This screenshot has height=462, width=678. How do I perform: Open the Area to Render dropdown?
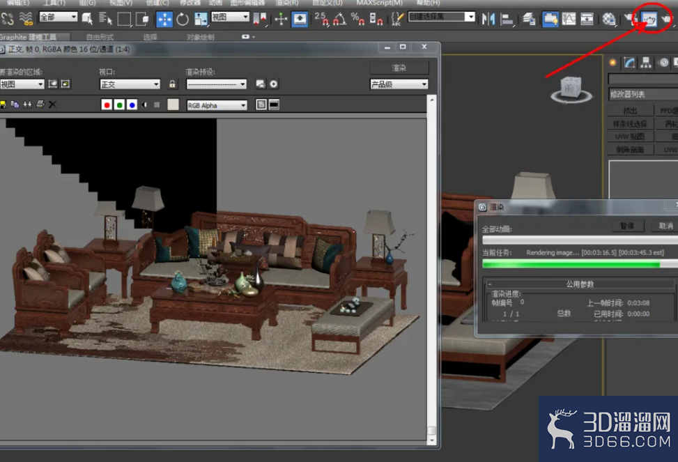22,84
